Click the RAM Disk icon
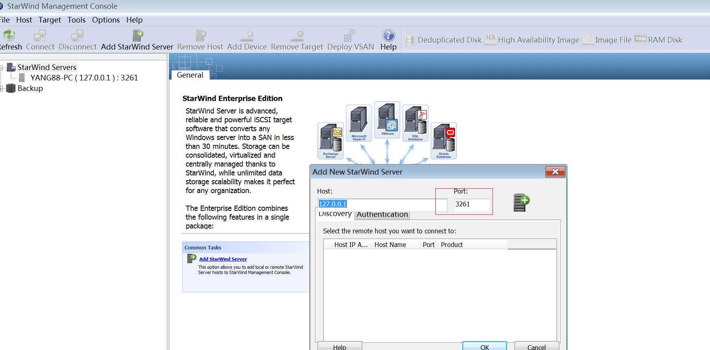 [640, 39]
